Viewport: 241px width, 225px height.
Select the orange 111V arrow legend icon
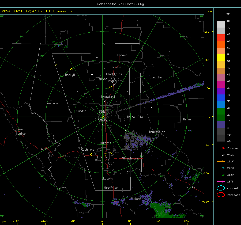(x=221, y=161)
